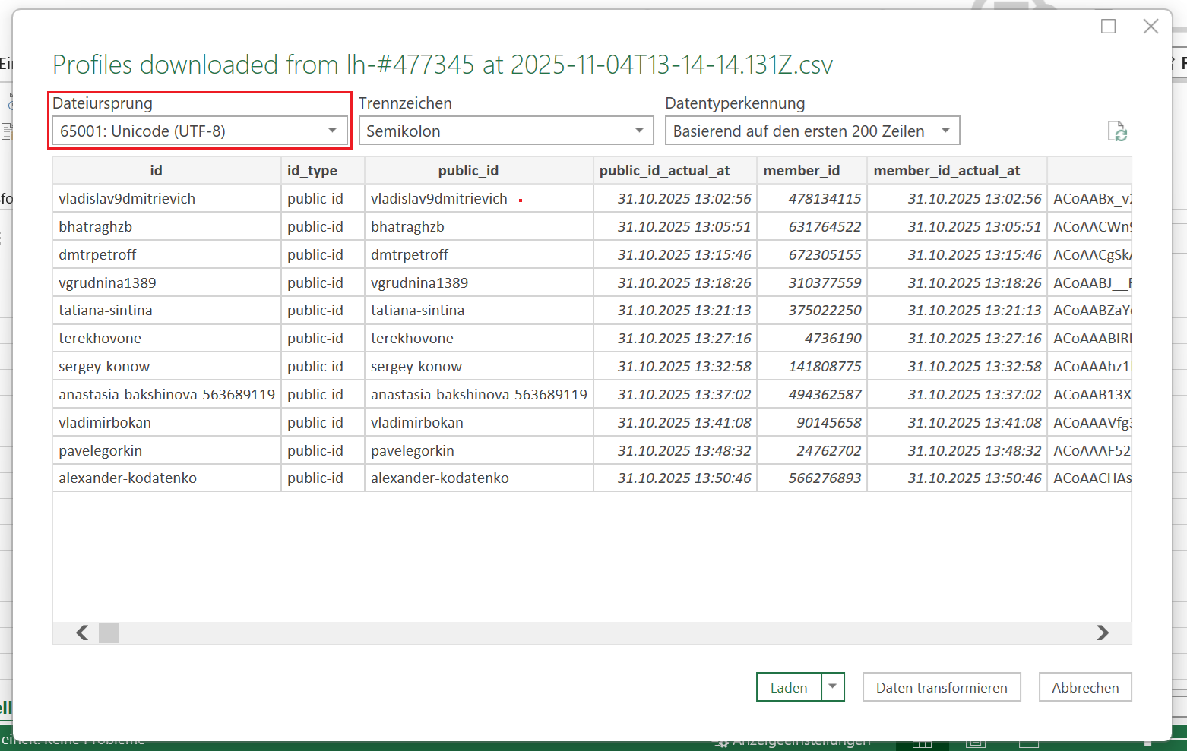
Task: Select the id_type column header
Action: 312,171
